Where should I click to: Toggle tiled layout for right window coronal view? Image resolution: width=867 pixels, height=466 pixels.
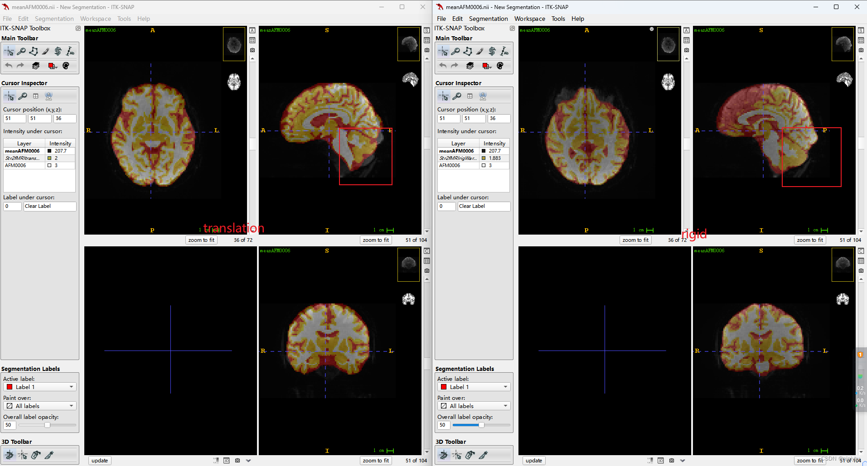pyautogui.click(x=861, y=261)
